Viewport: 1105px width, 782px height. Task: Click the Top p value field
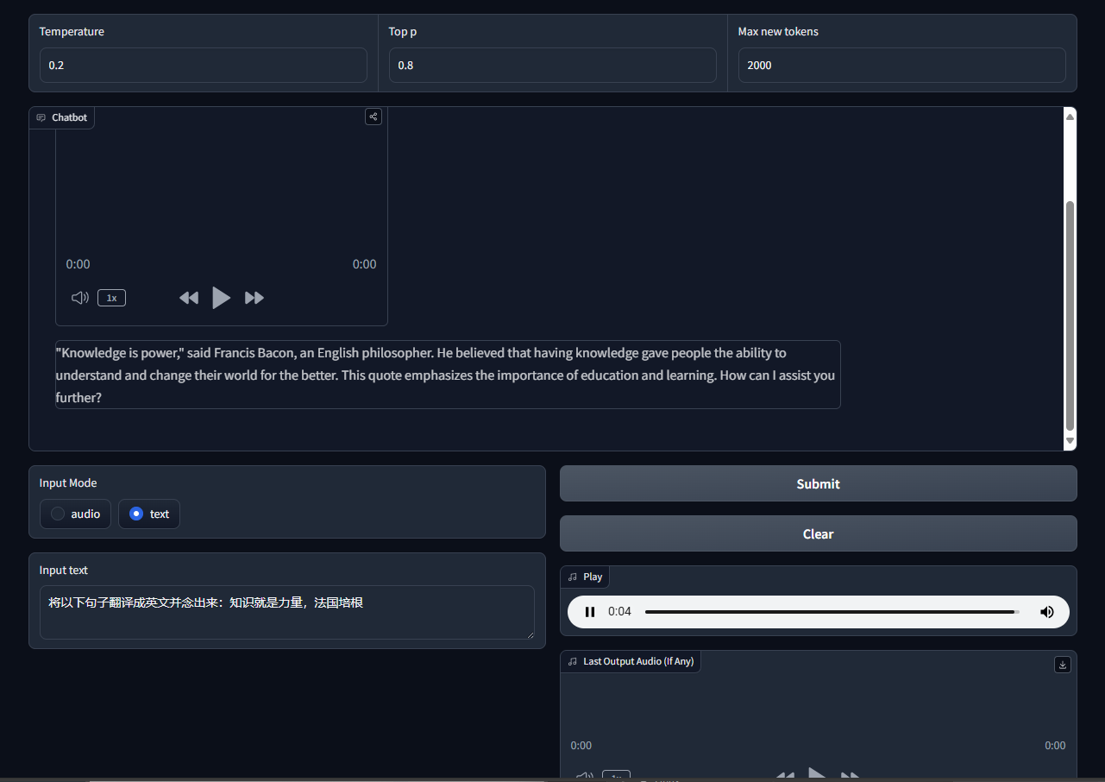click(552, 66)
